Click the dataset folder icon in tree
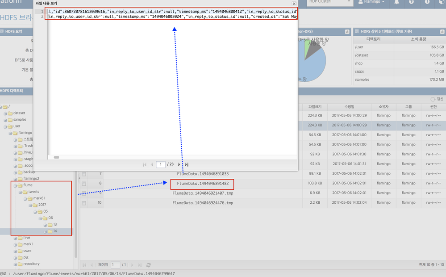The height and width of the screenshot is (277, 446). [10, 113]
